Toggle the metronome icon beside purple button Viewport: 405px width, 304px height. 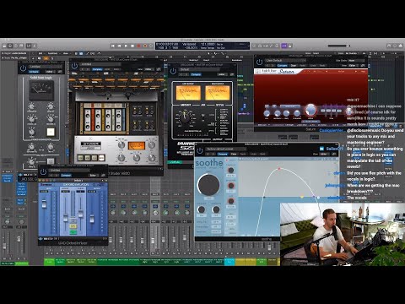(289, 46)
